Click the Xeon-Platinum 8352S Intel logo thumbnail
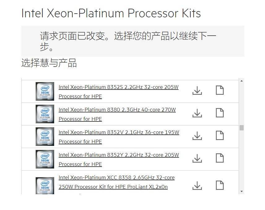 (45, 91)
